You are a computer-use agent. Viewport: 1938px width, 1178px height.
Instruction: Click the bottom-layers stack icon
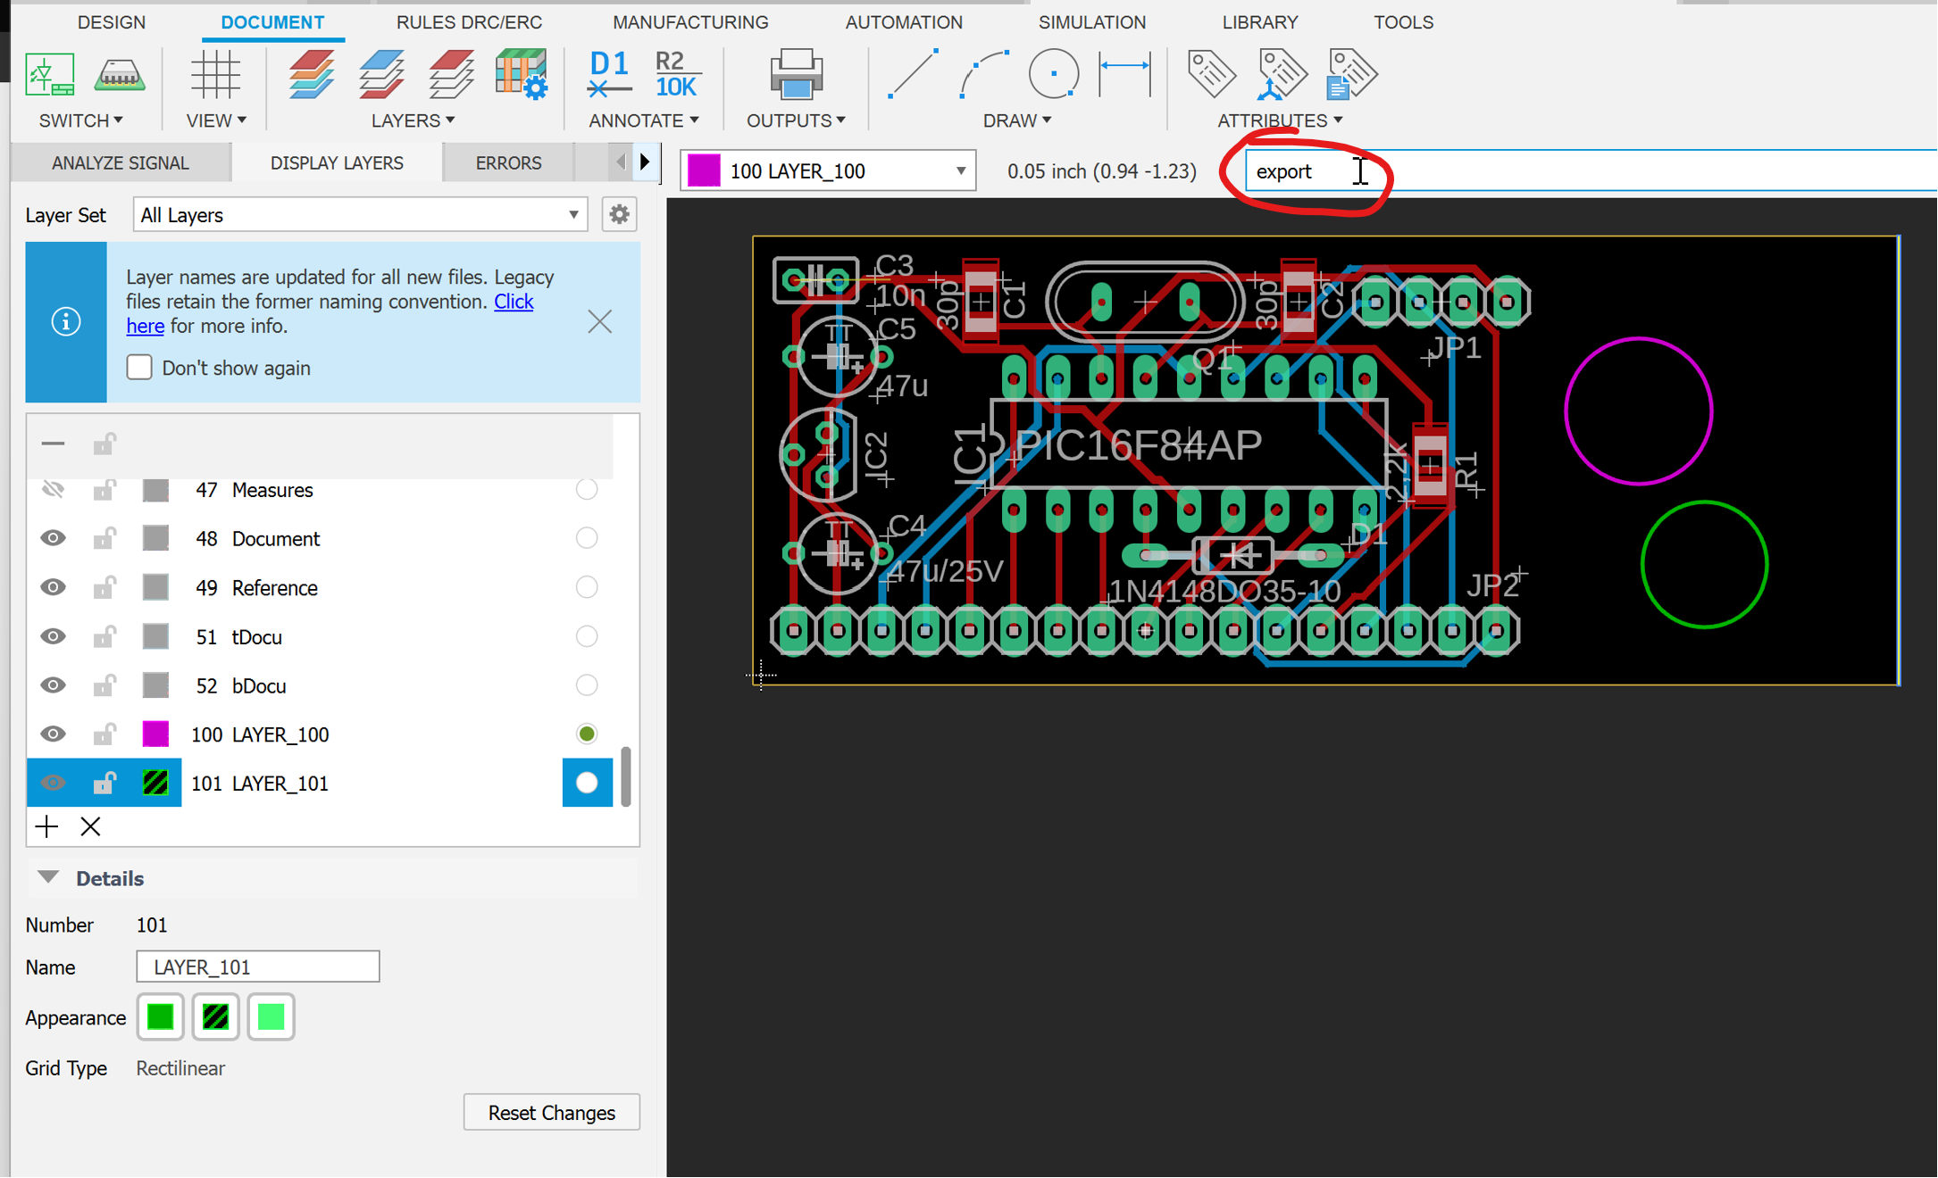coord(451,74)
